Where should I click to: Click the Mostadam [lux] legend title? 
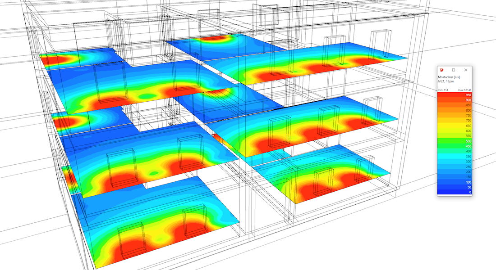click(449, 77)
